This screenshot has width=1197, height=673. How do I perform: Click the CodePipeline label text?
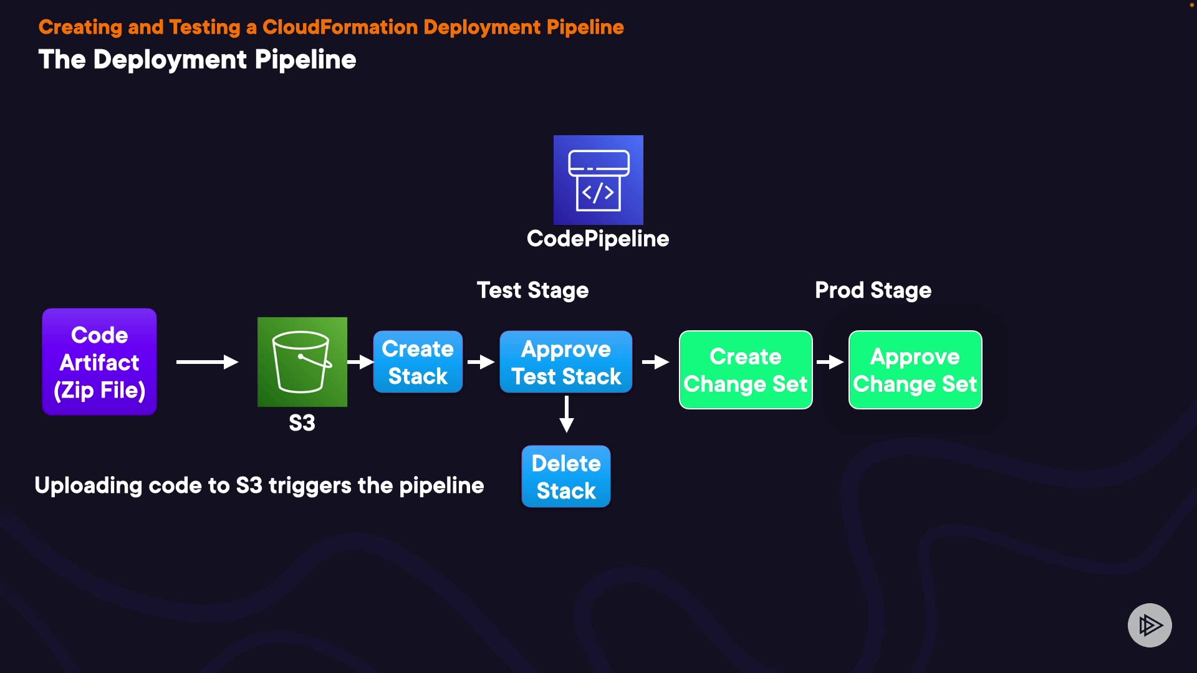pos(597,239)
